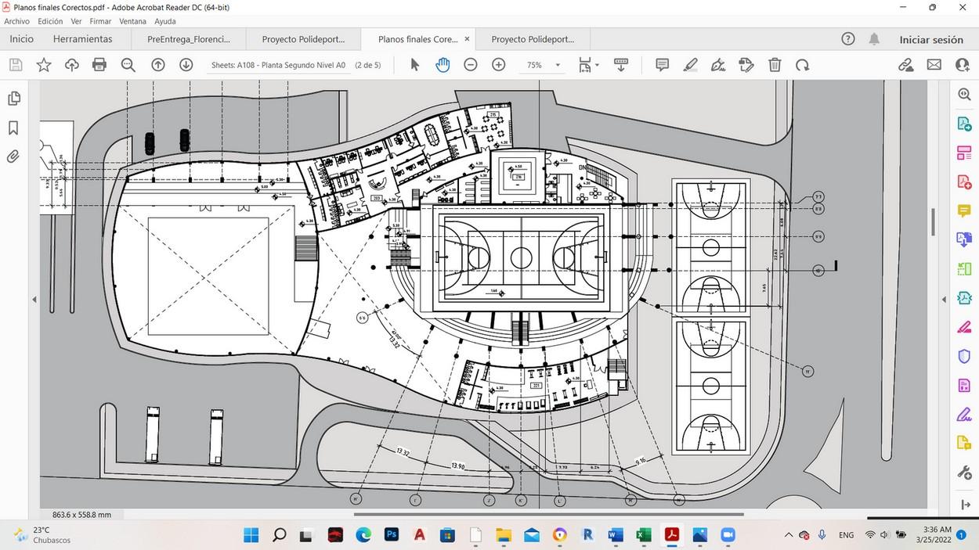This screenshot has height=550, width=979.
Task: Open the Ayuda menu
Action: (165, 21)
